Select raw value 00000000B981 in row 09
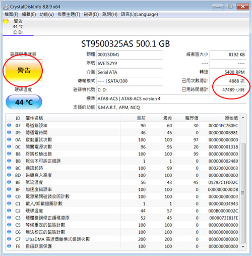252x256 pixels. (223, 133)
